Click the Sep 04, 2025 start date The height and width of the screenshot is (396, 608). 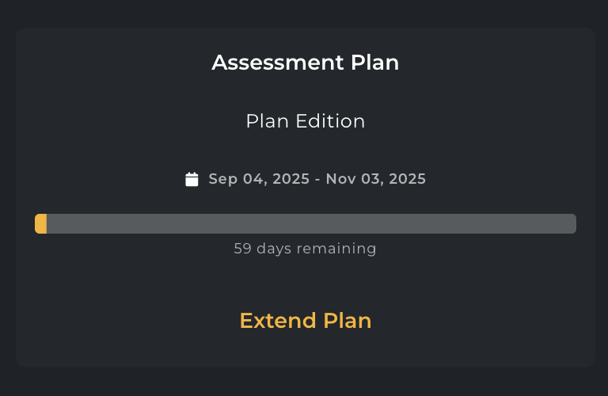coord(258,179)
